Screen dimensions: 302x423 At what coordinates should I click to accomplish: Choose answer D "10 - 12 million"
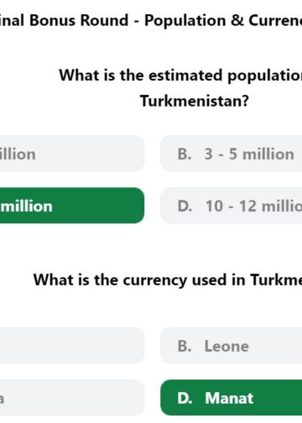(231, 206)
